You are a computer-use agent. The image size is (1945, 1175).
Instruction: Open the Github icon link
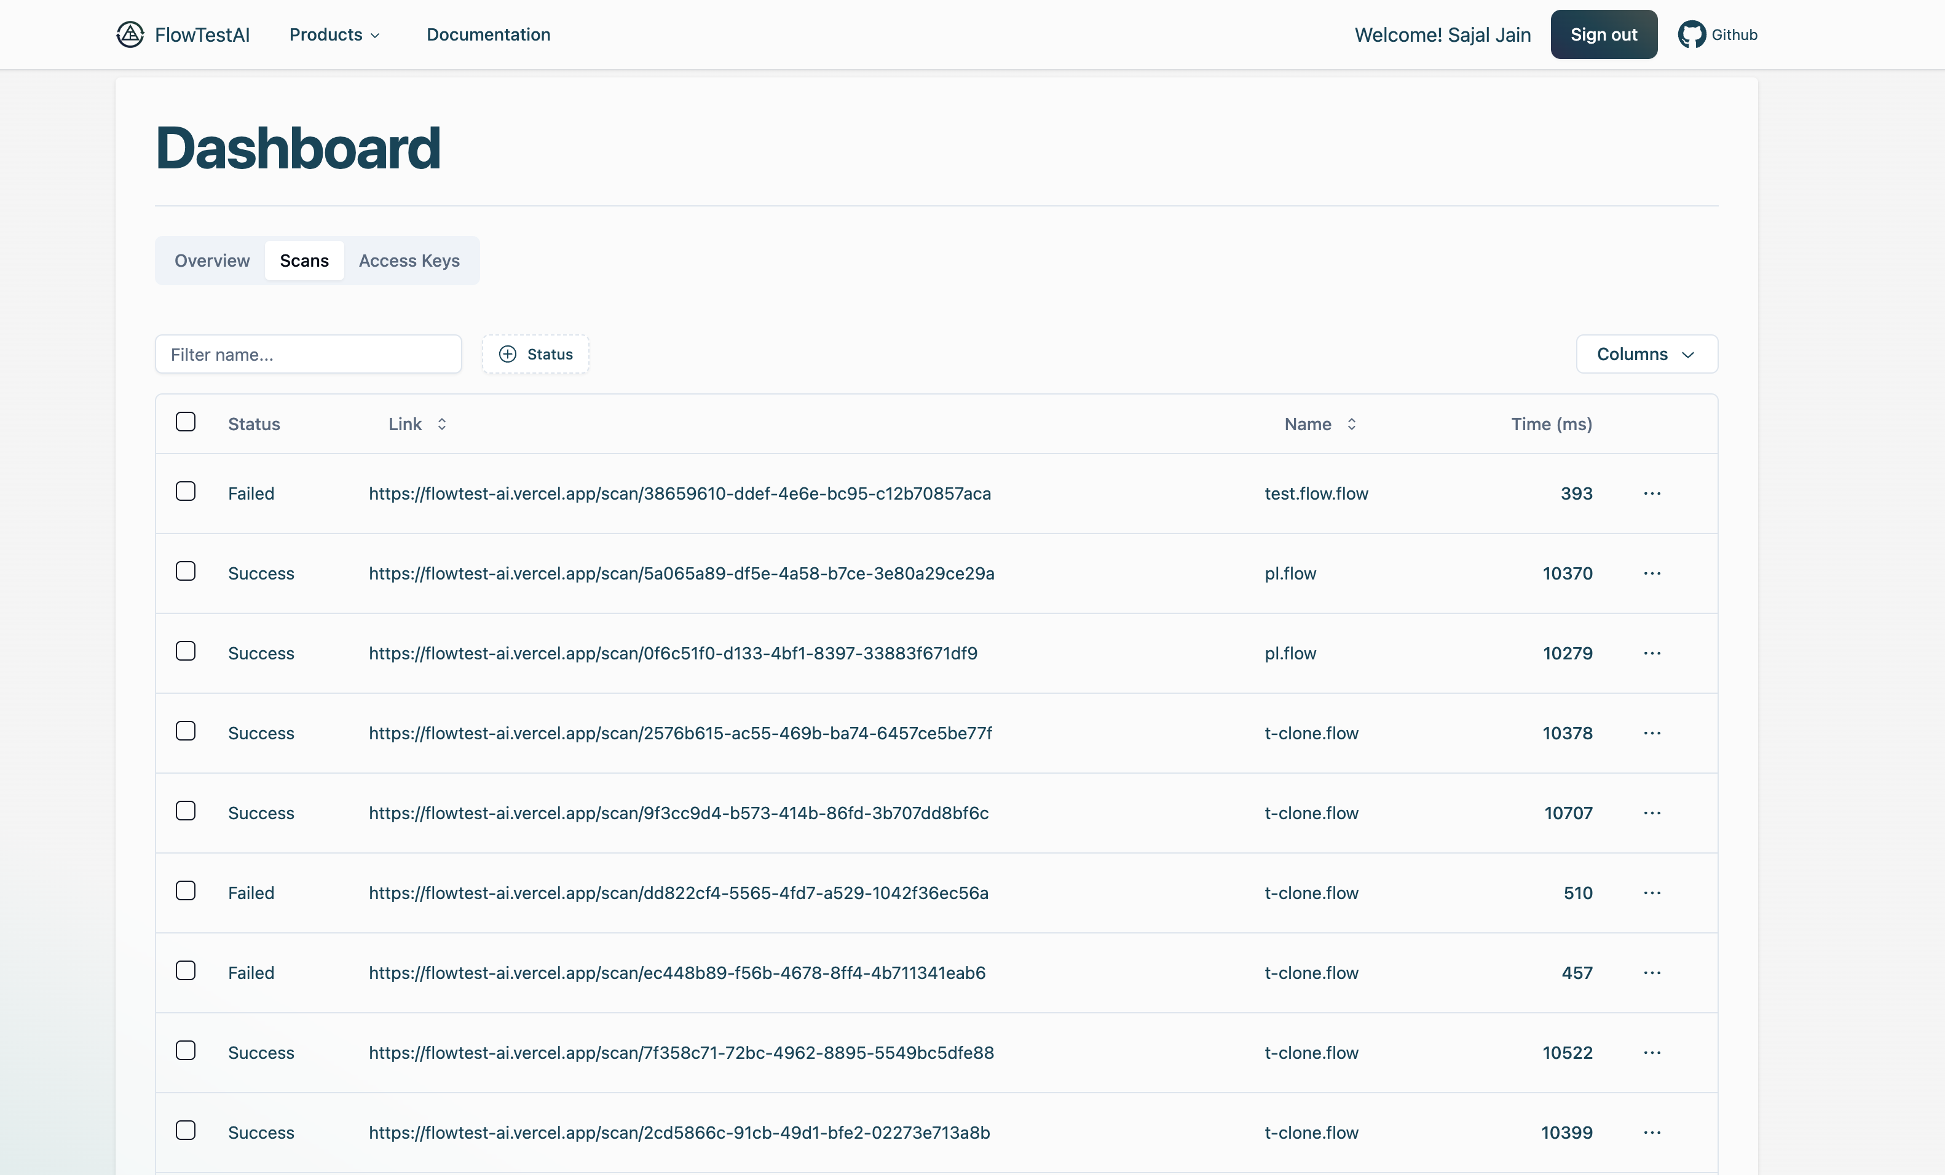[1691, 34]
